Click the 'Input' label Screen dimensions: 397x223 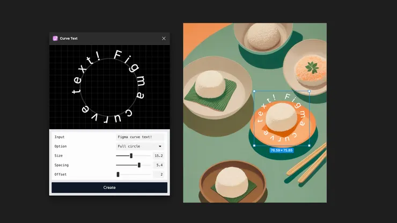click(x=60, y=137)
